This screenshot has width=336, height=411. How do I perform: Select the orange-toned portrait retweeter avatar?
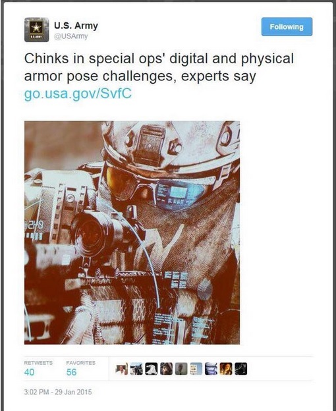pos(226,369)
